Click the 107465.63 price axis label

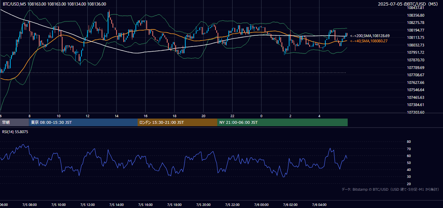(416, 97)
